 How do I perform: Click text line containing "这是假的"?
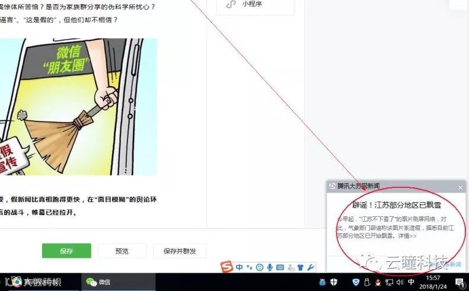click(x=59, y=20)
